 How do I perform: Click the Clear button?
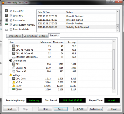[x=45, y=109]
